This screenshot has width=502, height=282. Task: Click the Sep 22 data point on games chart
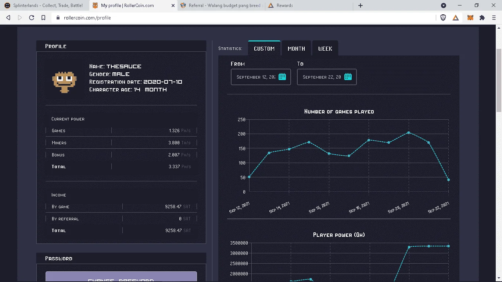pos(449,180)
